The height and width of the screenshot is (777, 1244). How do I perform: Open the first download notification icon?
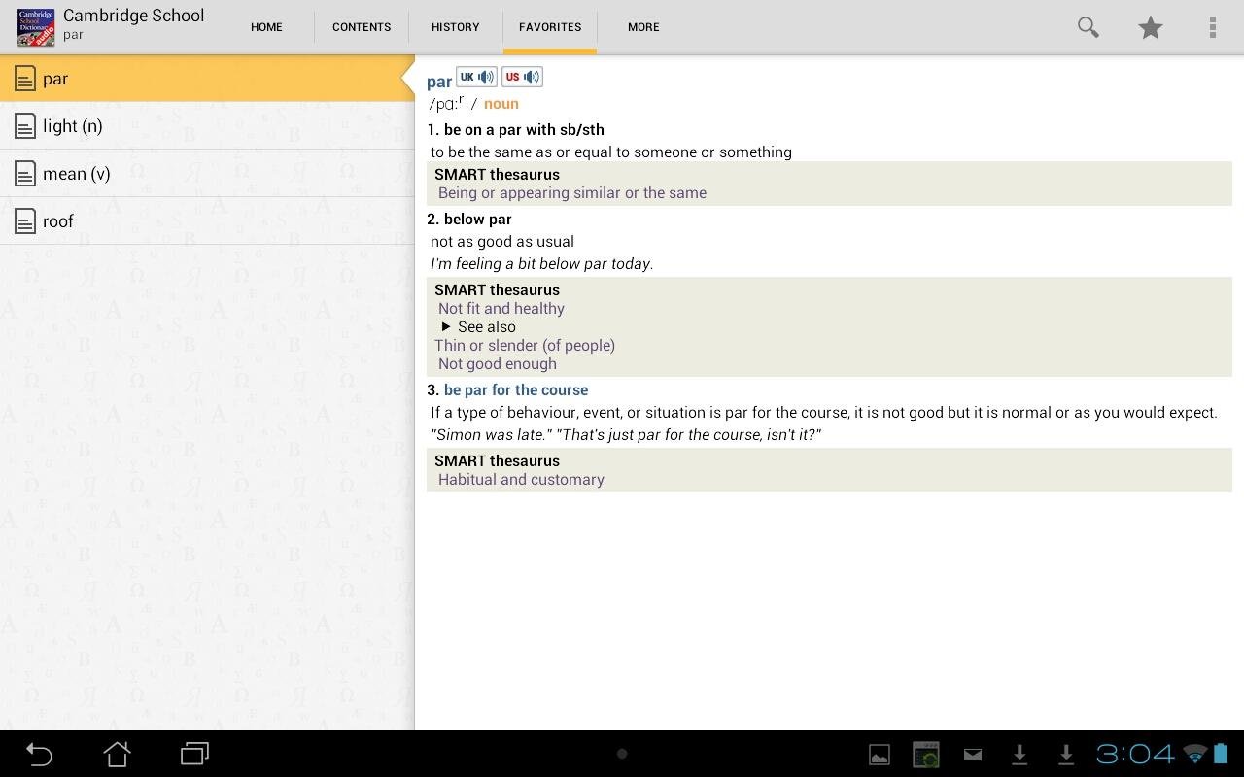(x=1019, y=755)
